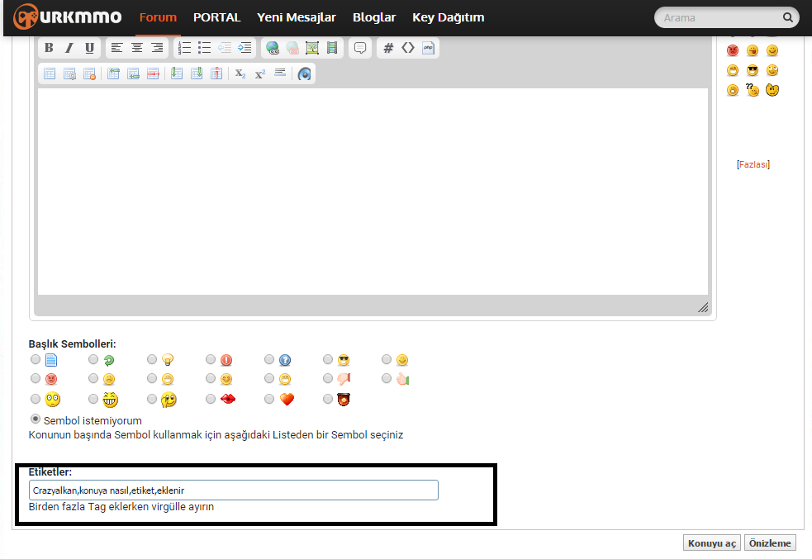Select the thumbs up title symbol
This screenshot has height=559, width=812.
coord(387,378)
